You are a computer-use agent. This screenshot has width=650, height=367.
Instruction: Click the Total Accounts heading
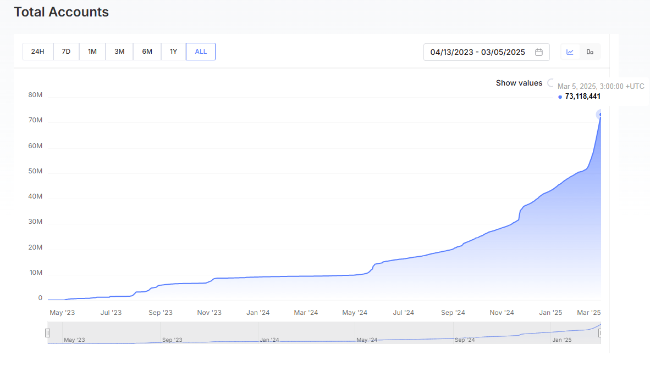point(61,12)
